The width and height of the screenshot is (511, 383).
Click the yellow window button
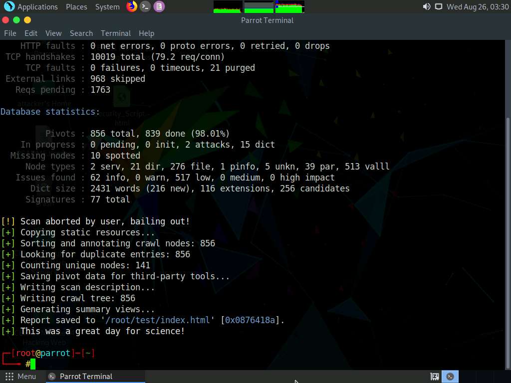pyautogui.click(x=28, y=20)
